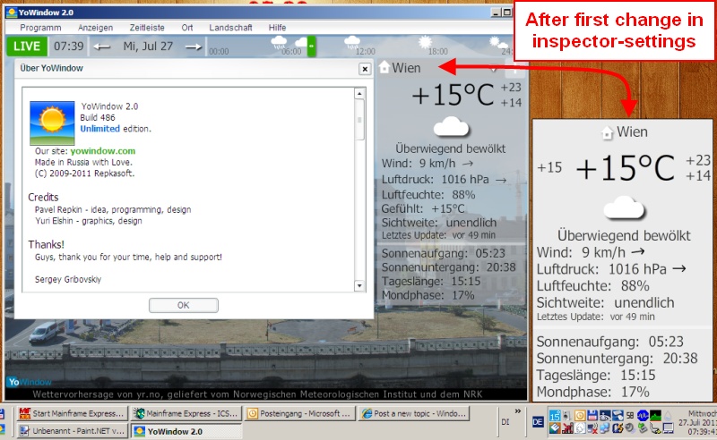The height and width of the screenshot is (440, 717).
Task: Go to previous day with left arrow
Action: [101, 47]
